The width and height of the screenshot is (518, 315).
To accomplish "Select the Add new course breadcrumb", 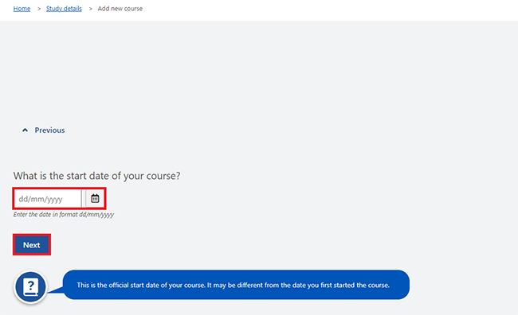I will pyautogui.click(x=120, y=9).
